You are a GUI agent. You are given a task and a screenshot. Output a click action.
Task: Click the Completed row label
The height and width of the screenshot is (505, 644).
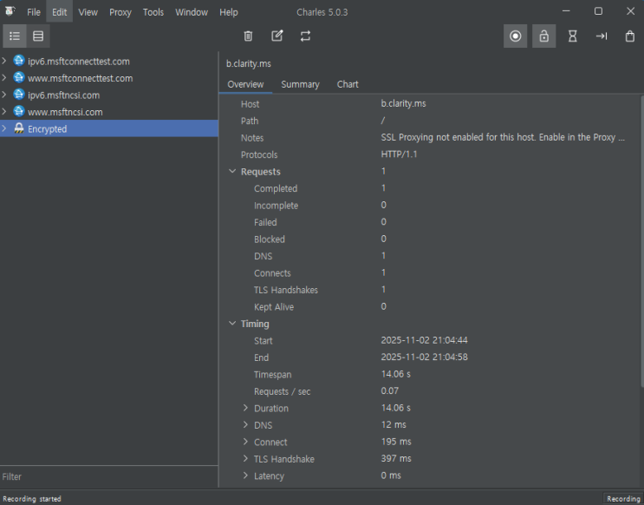(x=276, y=188)
